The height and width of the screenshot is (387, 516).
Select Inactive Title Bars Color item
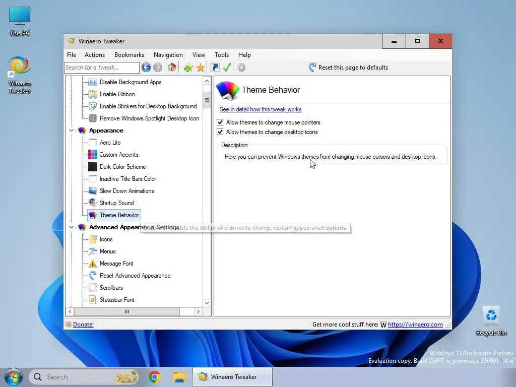(x=127, y=179)
